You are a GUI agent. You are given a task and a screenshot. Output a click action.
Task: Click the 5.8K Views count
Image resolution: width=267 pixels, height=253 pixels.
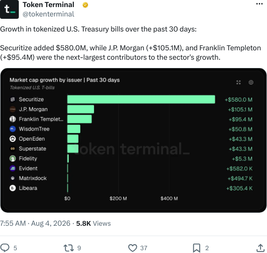pyautogui.click(x=94, y=223)
